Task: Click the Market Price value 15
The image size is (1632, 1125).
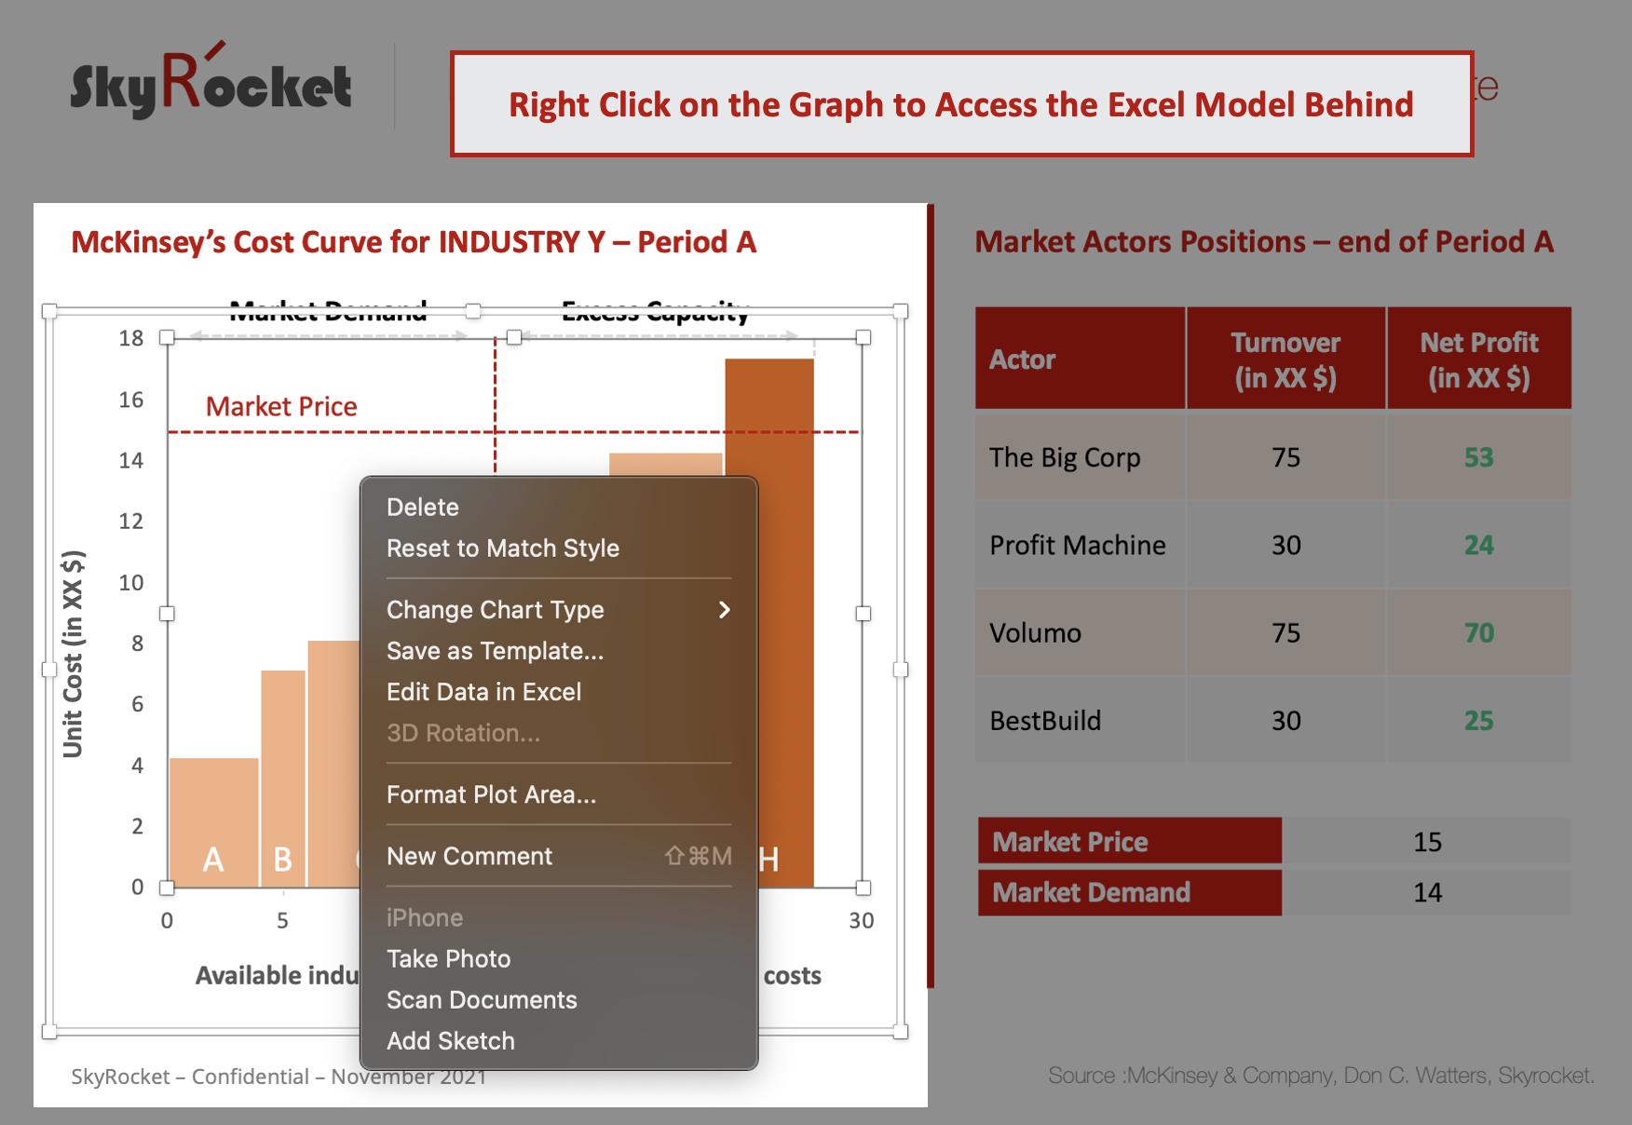Action: point(1427,842)
